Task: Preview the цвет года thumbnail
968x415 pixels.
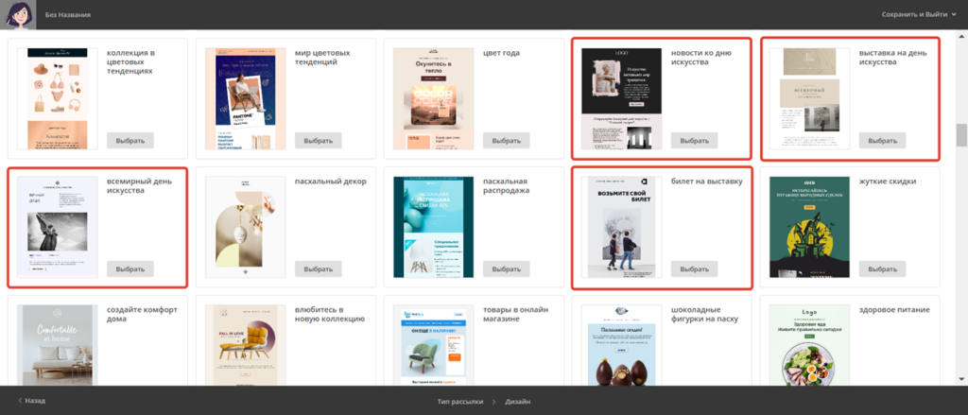Action: 433,99
